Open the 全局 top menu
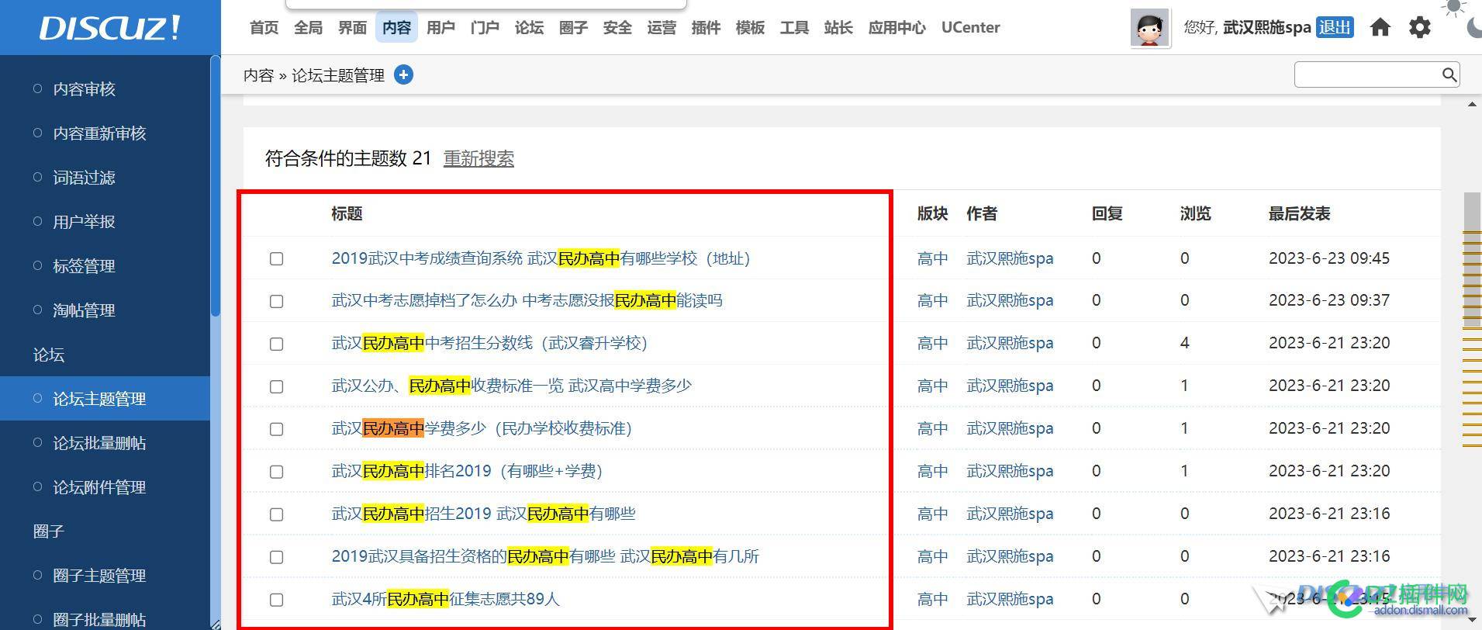This screenshot has width=1482, height=630. tap(308, 27)
